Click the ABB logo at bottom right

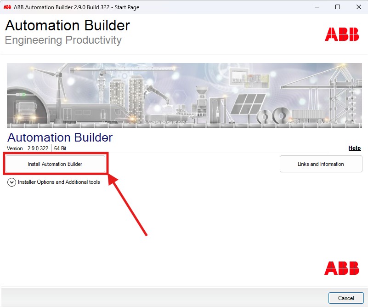point(342,268)
